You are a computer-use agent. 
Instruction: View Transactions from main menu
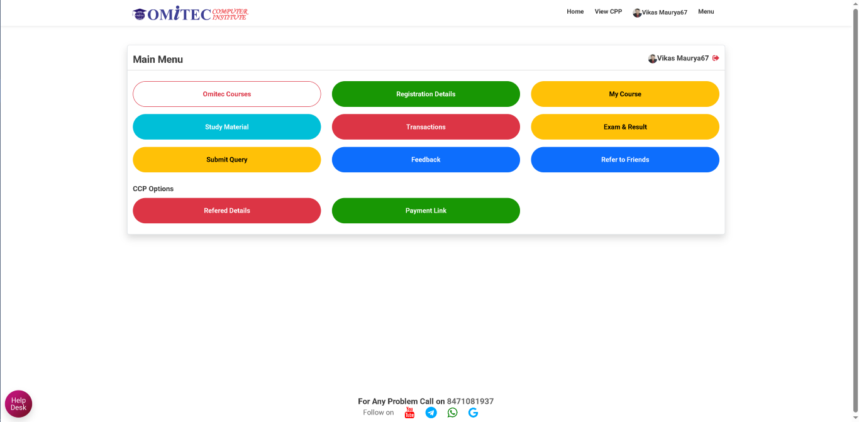coord(426,127)
